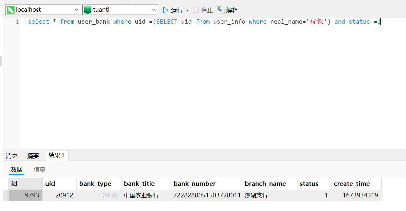Select the bank number 7228280051503728011 cell
Viewport: 406px width, 211px height.
pos(206,195)
